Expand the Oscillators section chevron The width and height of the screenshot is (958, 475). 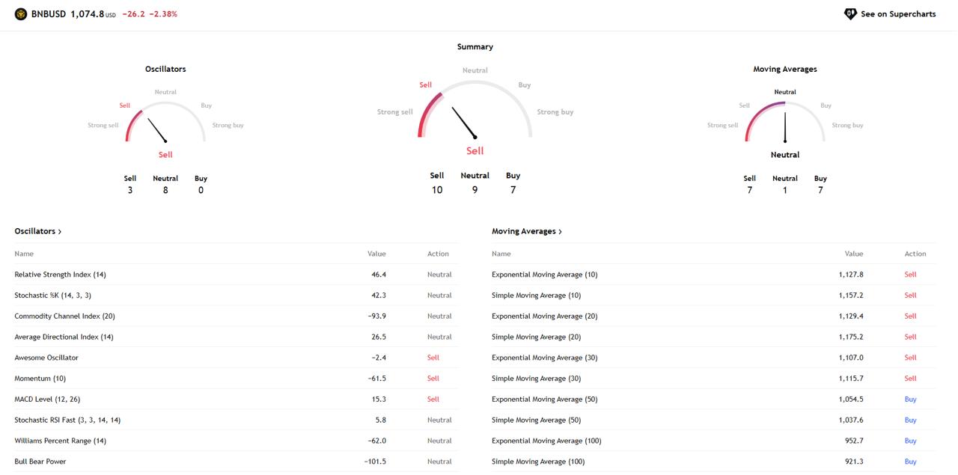tap(60, 232)
